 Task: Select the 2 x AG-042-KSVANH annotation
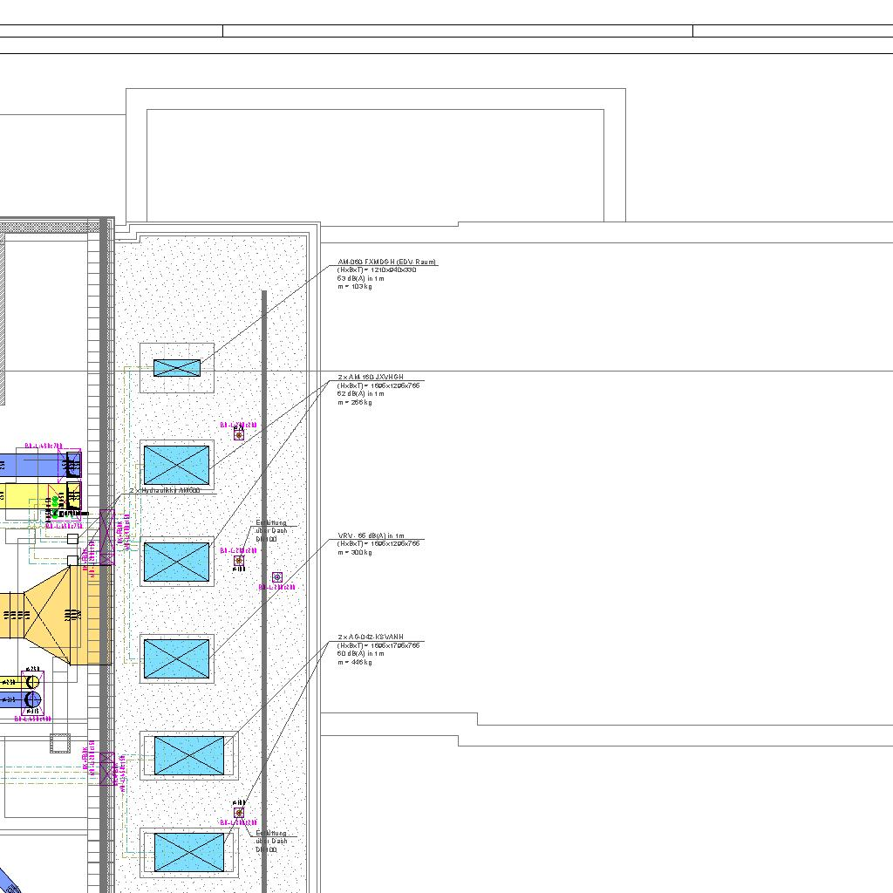pyautogui.click(x=371, y=637)
